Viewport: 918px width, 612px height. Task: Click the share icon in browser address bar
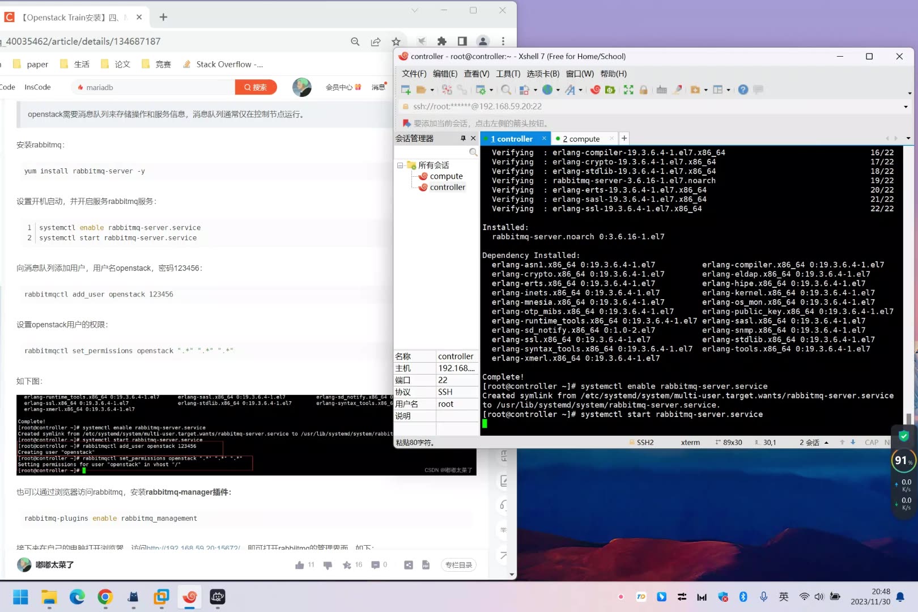(376, 41)
